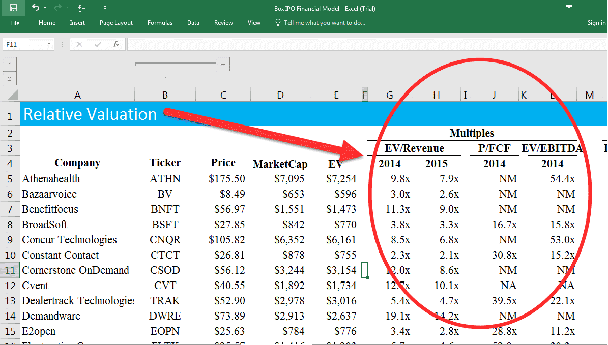Click the Multiples heading cell
The height and width of the screenshot is (345, 608).
coord(472,133)
